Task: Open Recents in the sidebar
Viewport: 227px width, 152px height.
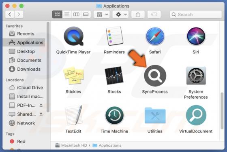Action: pos(24,34)
